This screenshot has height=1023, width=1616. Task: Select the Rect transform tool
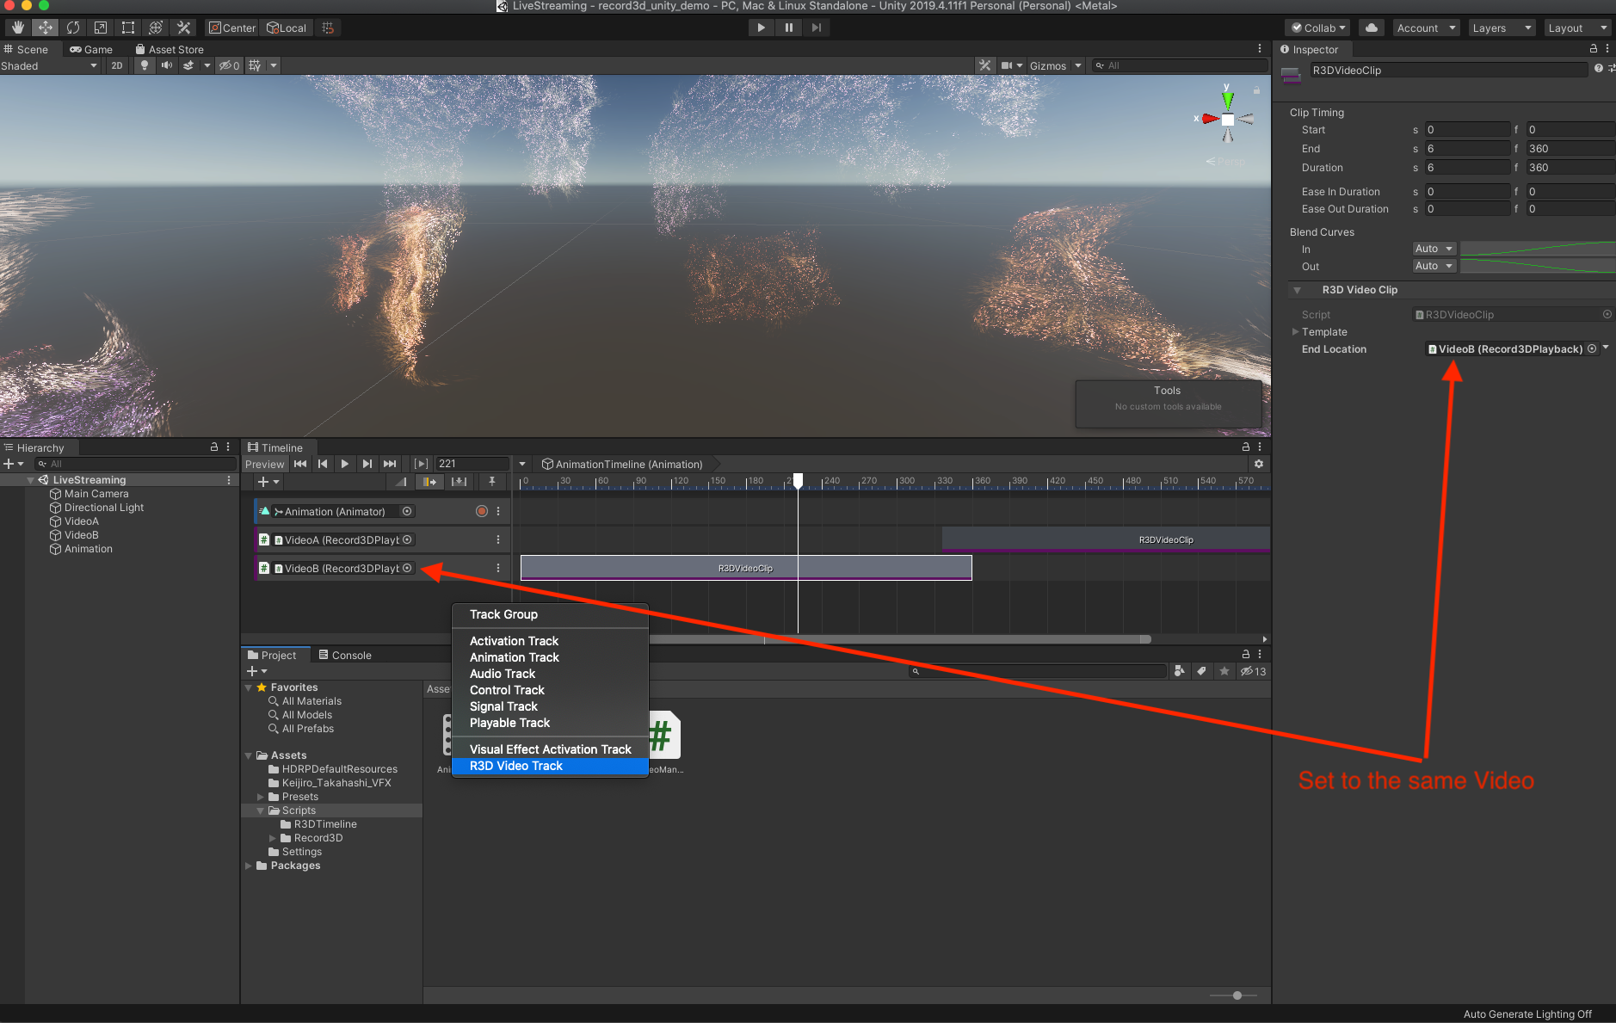128,28
